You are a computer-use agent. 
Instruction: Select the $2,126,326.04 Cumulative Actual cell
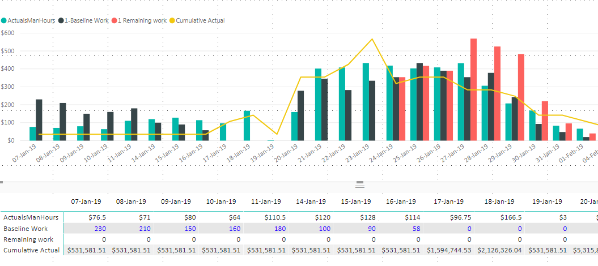click(x=501, y=250)
